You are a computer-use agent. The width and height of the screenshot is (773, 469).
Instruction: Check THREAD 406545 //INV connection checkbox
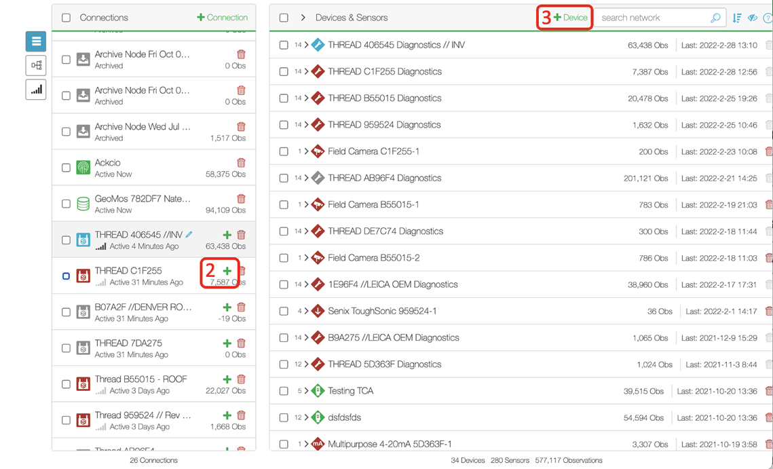point(66,240)
